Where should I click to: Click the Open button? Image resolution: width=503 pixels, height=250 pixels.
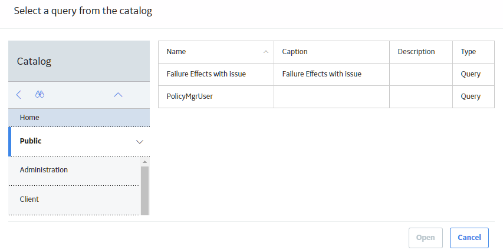click(x=426, y=238)
